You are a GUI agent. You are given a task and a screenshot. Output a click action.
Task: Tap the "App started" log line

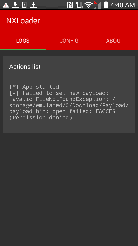tap(34, 87)
